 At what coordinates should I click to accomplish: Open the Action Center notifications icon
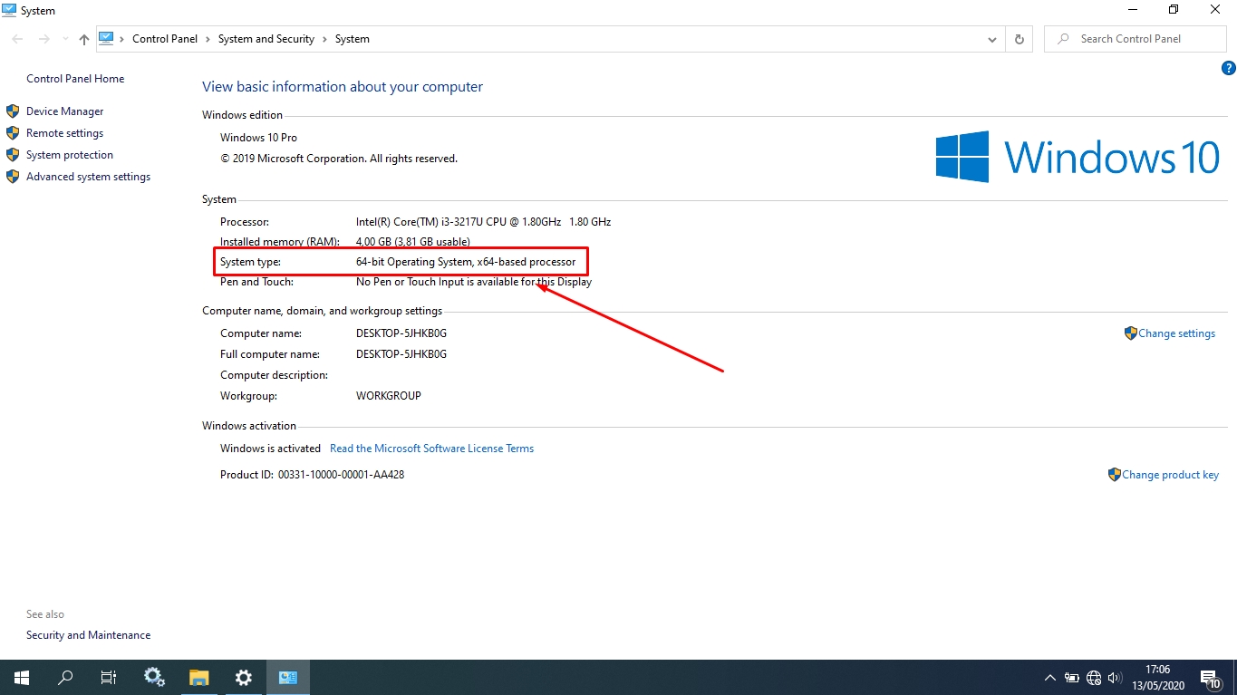(1211, 678)
